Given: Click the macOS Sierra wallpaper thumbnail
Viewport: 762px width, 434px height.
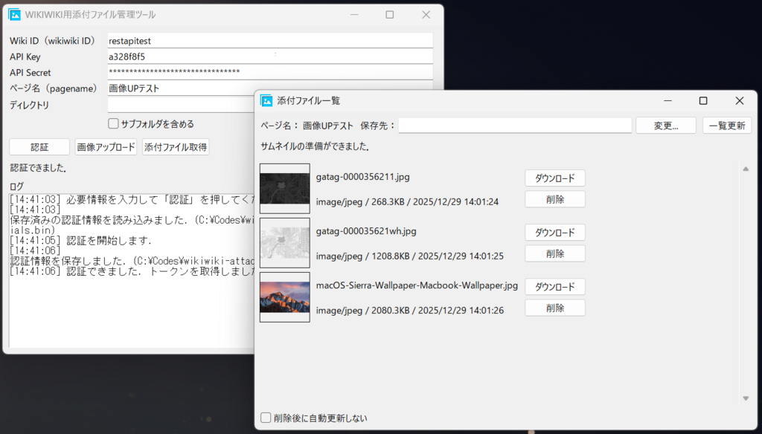Looking at the screenshot, I should tap(284, 297).
